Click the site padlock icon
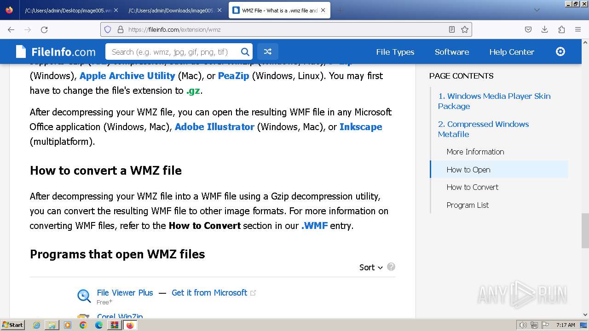The width and height of the screenshot is (589, 331). point(121,29)
